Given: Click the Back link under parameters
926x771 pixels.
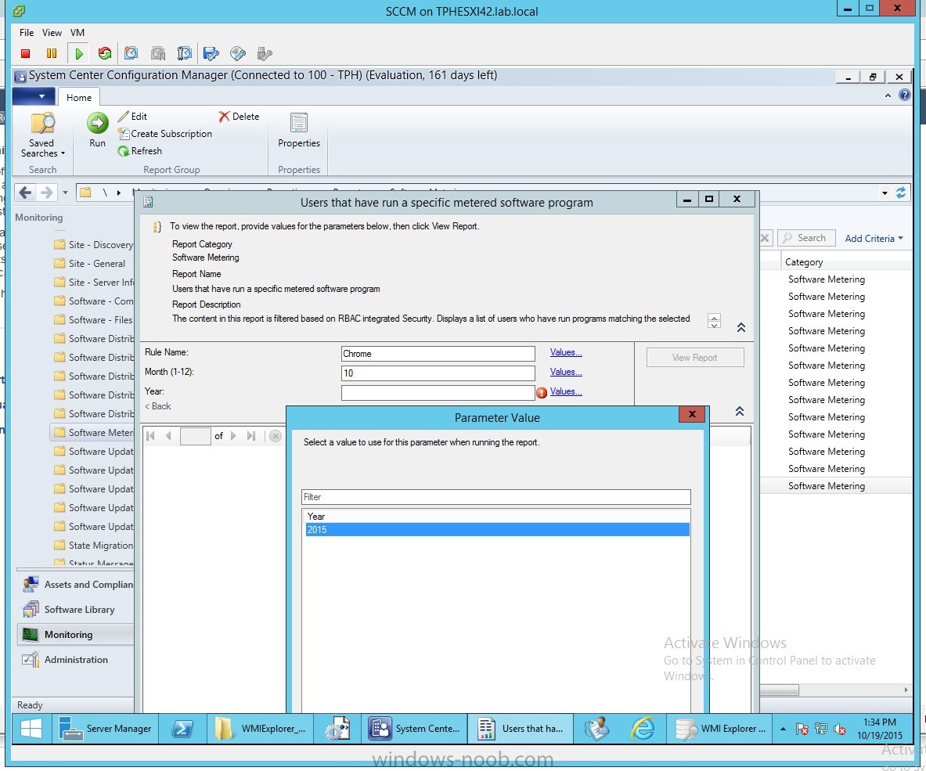Looking at the screenshot, I should (x=157, y=406).
